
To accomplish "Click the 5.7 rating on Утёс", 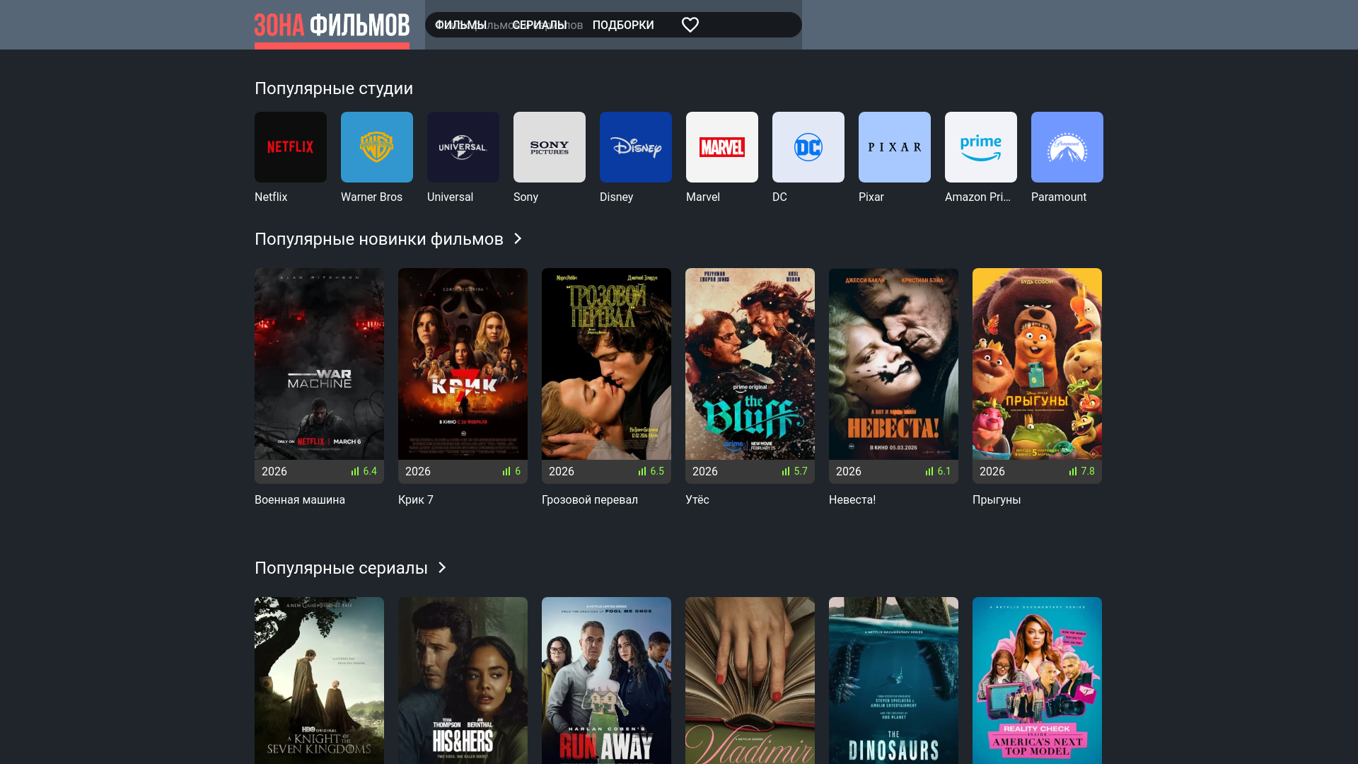I will [x=801, y=471].
